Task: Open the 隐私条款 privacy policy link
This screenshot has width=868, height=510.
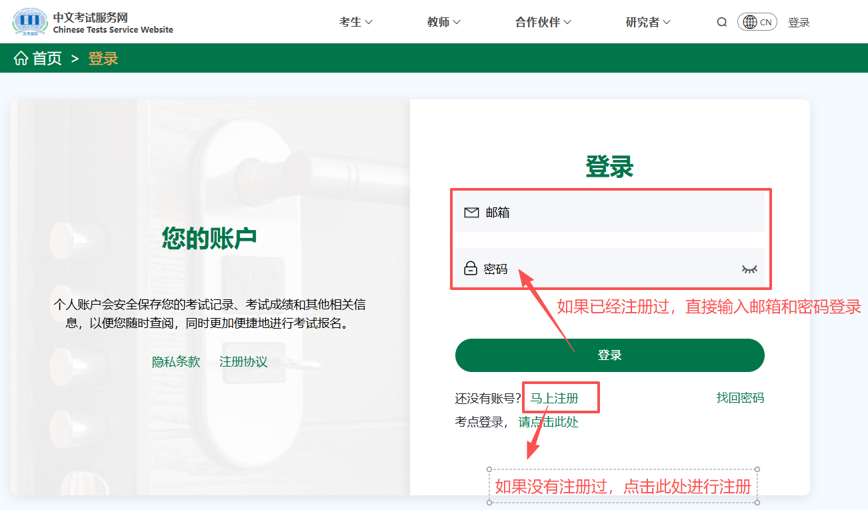Action: point(176,362)
